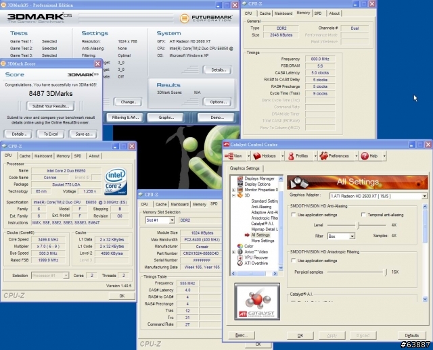Close the Catalyst Control Center window
The height and width of the screenshot is (350, 433).
[x=428, y=145]
